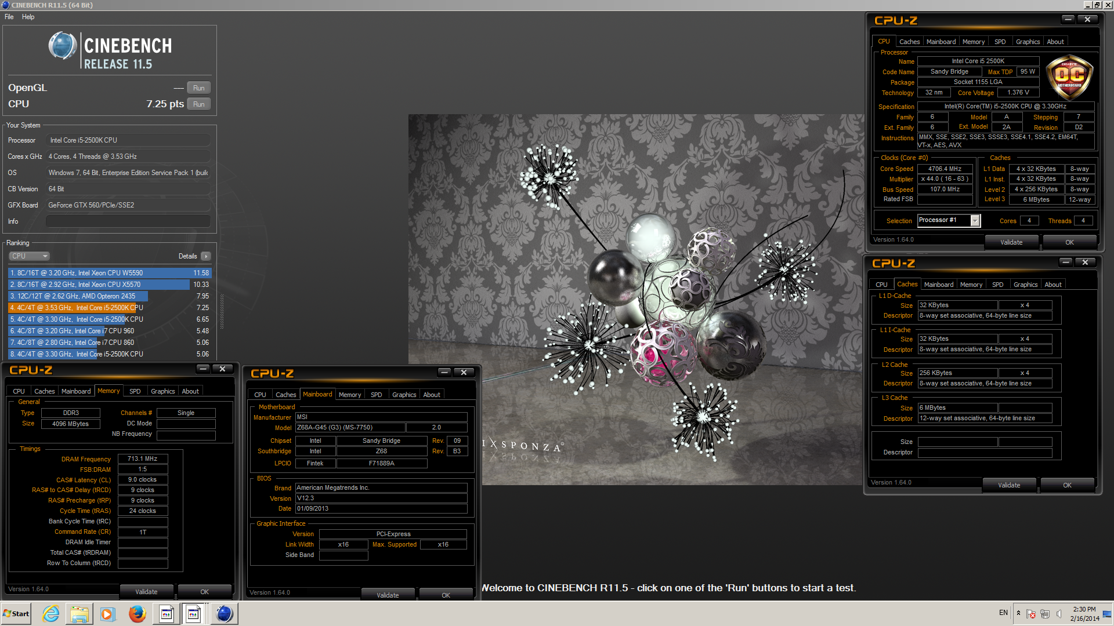Open About tab in CPU-Z Caches window

1053,285
